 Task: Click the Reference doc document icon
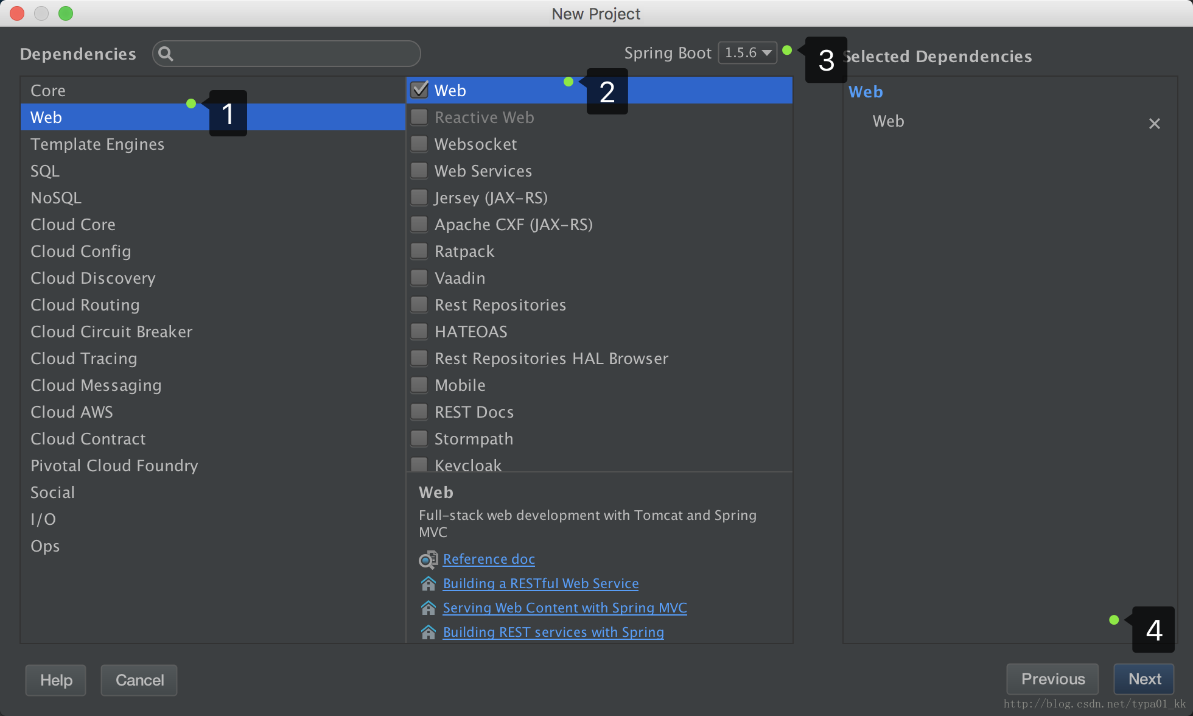point(428,560)
